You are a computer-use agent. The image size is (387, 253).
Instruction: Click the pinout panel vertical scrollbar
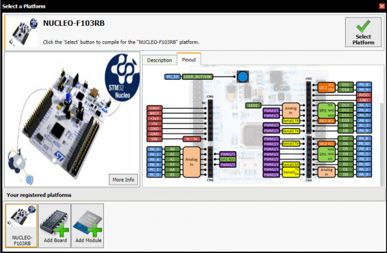382,144
